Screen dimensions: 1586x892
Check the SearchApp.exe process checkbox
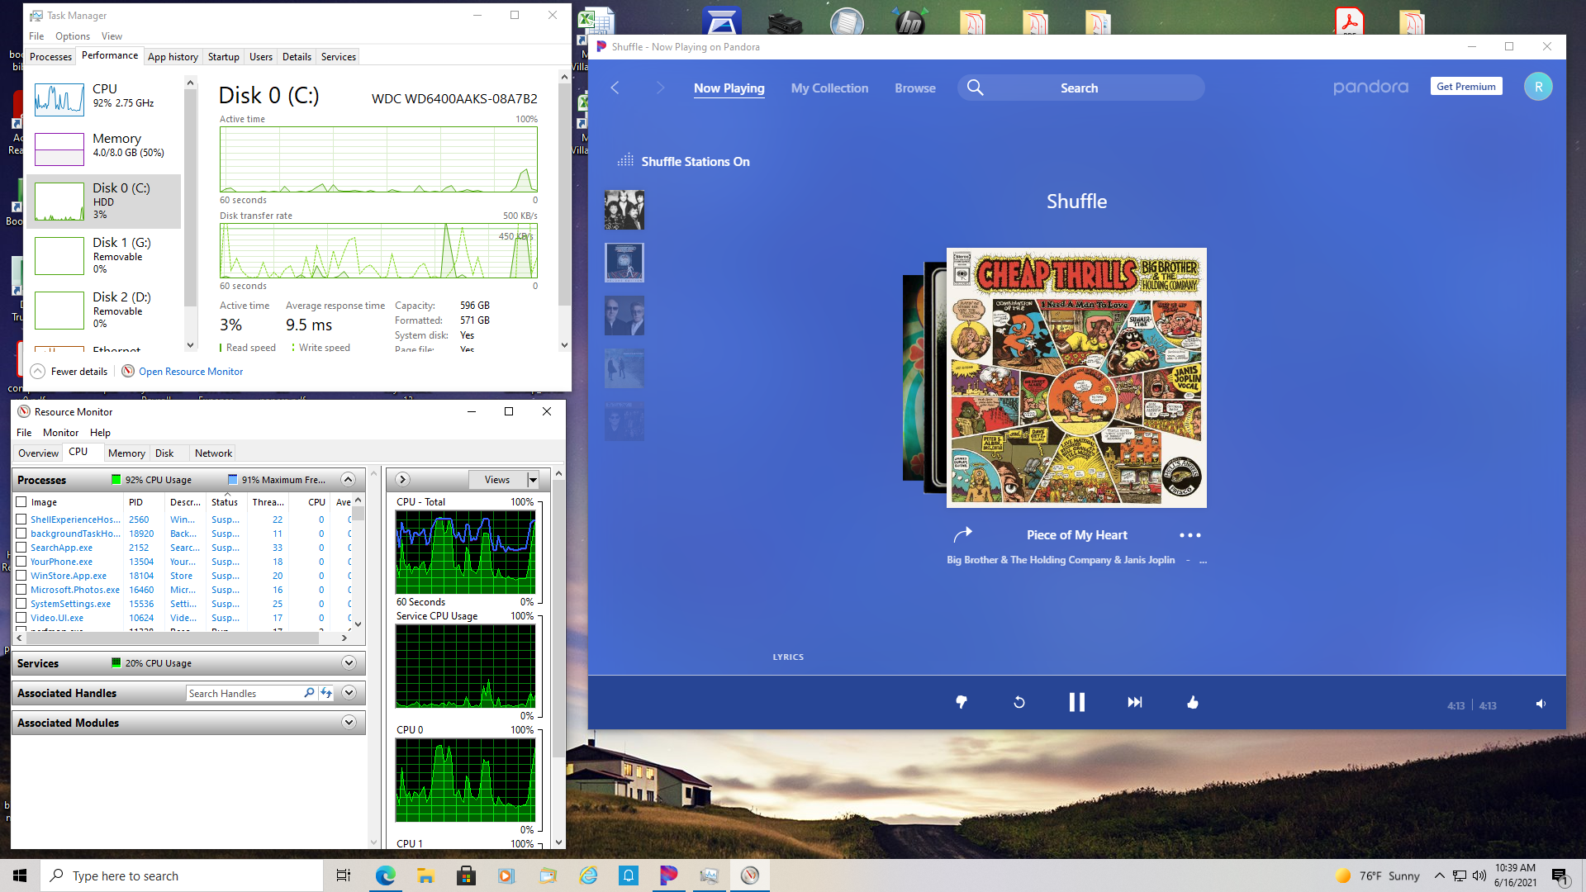coord(21,548)
